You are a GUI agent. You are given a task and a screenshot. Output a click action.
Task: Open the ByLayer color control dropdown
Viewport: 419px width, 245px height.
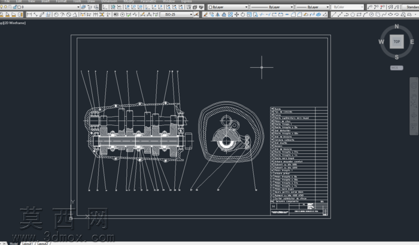[246, 7]
